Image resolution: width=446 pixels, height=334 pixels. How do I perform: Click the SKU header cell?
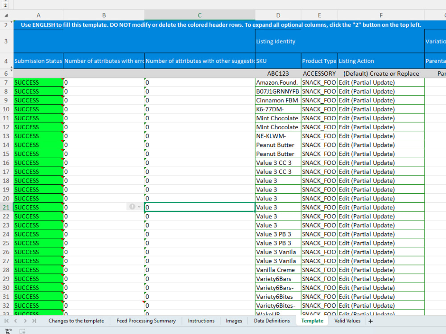278,61
